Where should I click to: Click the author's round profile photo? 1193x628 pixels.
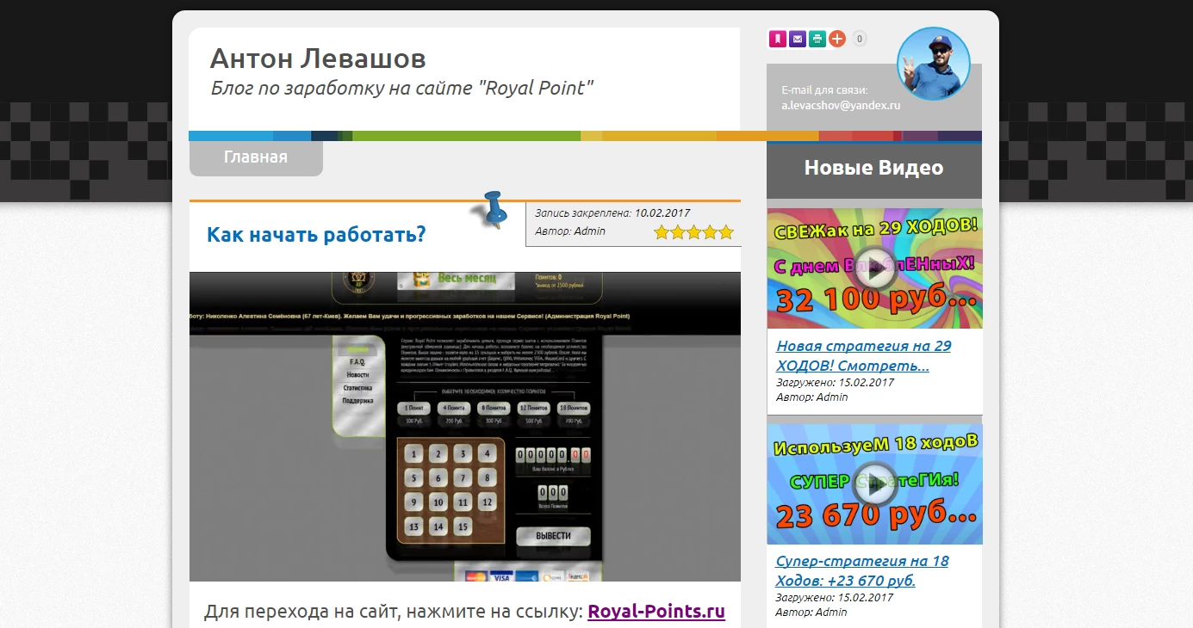pyautogui.click(x=934, y=64)
